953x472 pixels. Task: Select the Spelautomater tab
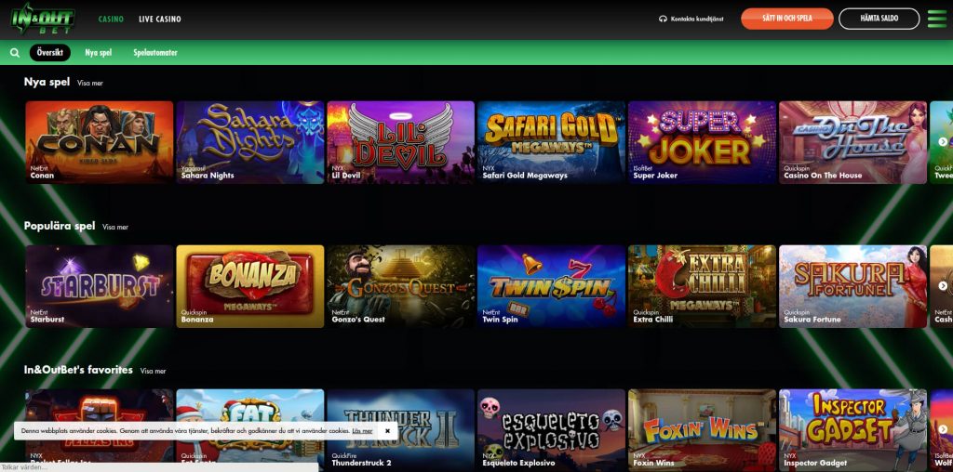coord(155,53)
